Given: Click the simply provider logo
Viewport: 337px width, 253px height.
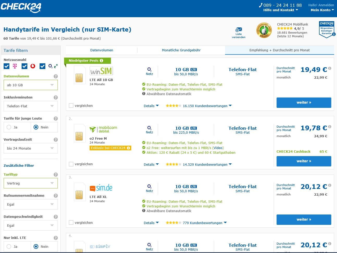Looking at the screenshot, I should click(x=100, y=246).
